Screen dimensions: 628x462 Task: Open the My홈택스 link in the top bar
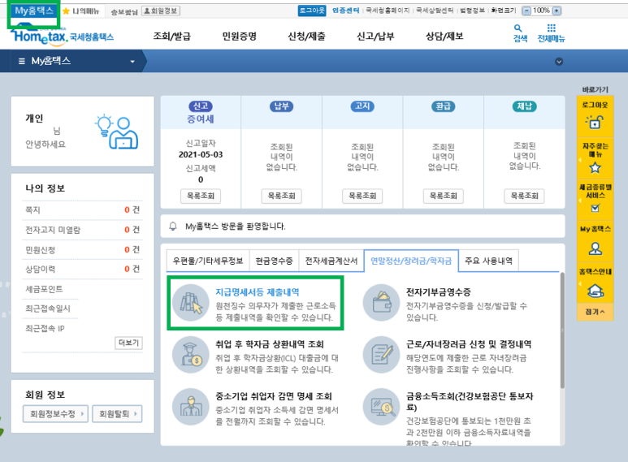coord(34,11)
